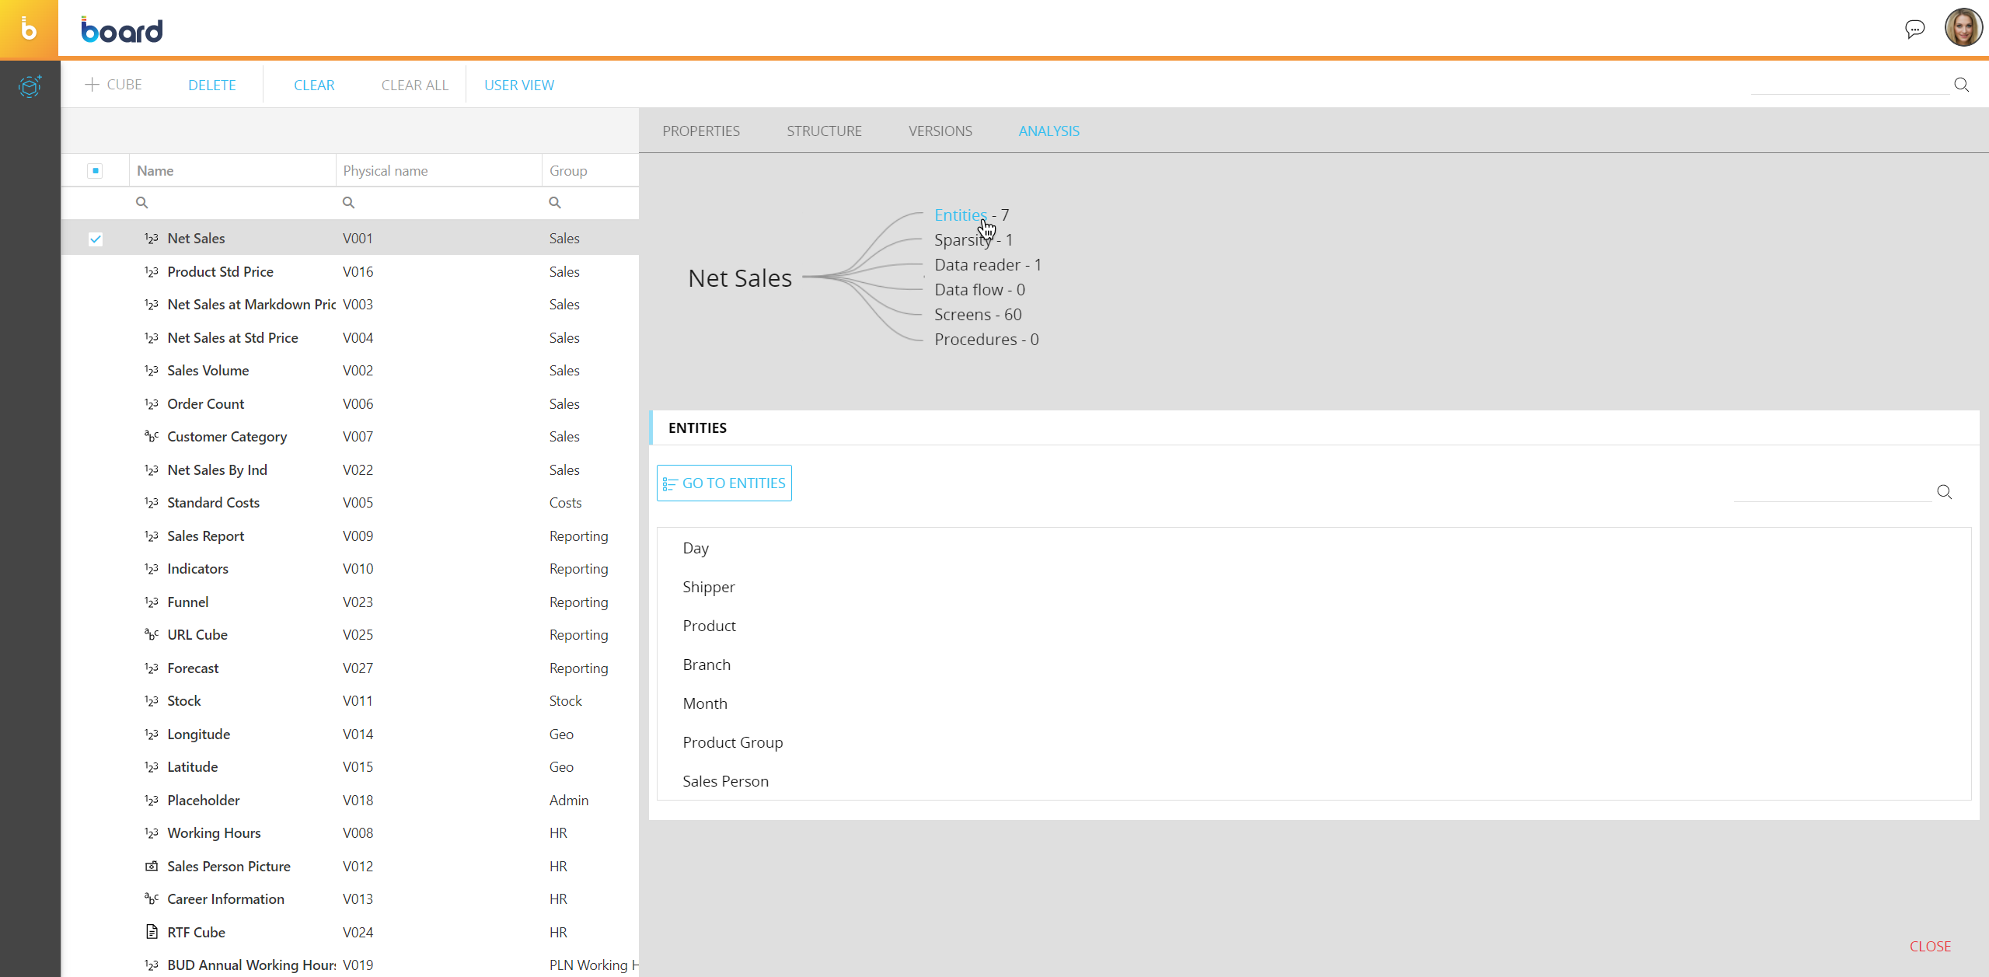Open the chat messages icon
The height and width of the screenshot is (977, 1989).
coord(1914,30)
